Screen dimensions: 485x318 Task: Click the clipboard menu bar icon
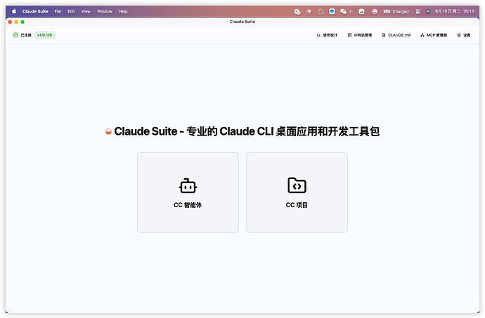click(x=321, y=11)
